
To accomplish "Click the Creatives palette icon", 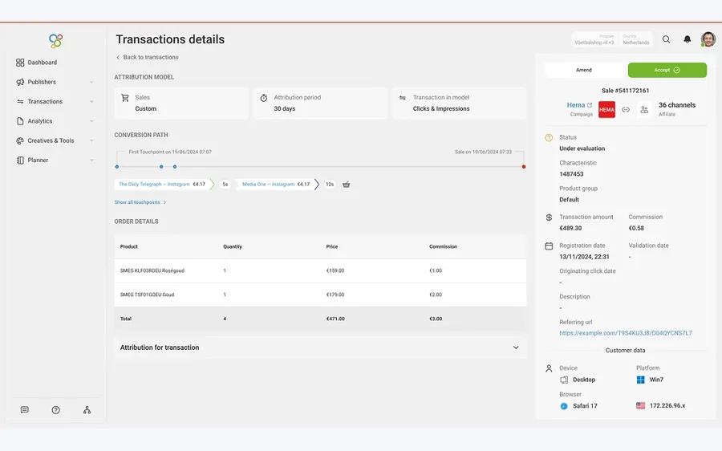I will click(20, 140).
